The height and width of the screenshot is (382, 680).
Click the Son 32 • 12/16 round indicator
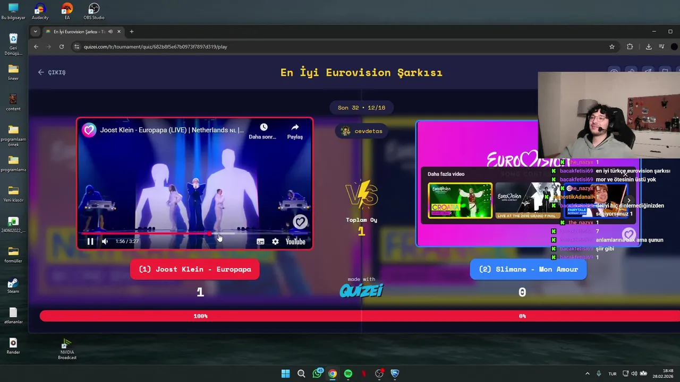[x=361, y=108]
